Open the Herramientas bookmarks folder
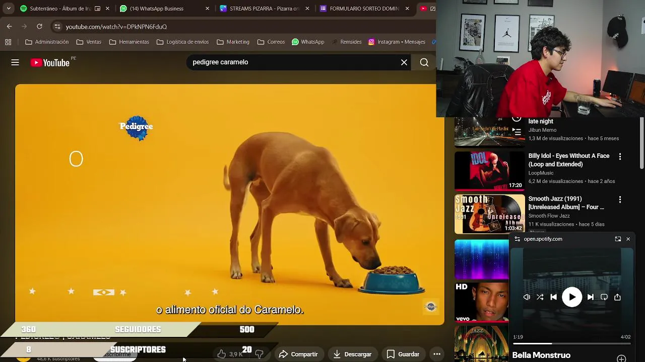Screen dimensions: 645x362 [129, 42]
